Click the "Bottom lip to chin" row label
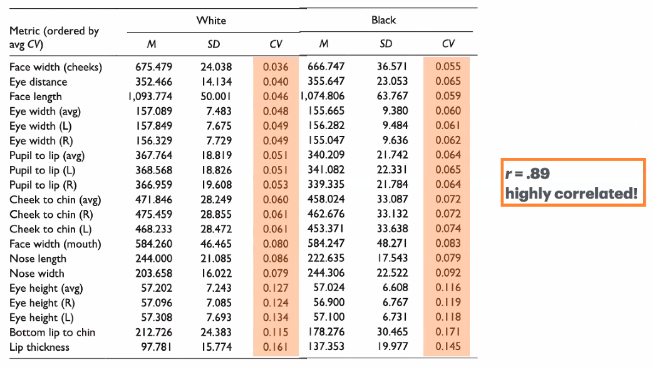 [x=53, y=333]
